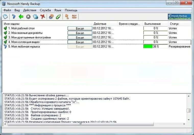Click the Novosoft Handy Backup title icon

pyautogui.click(x=4, y=4)
